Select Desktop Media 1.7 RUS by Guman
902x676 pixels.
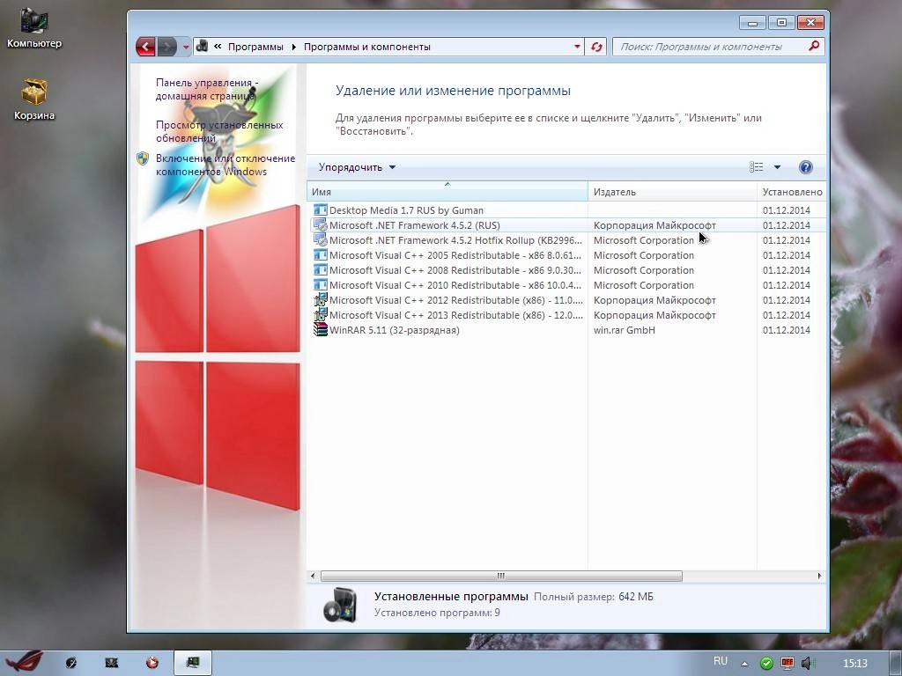pyautogui.click(x=406, y=210)
